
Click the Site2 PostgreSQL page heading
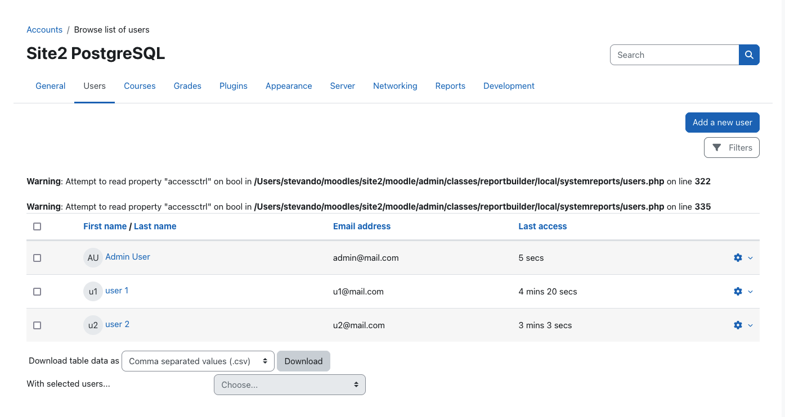[96, 53]
